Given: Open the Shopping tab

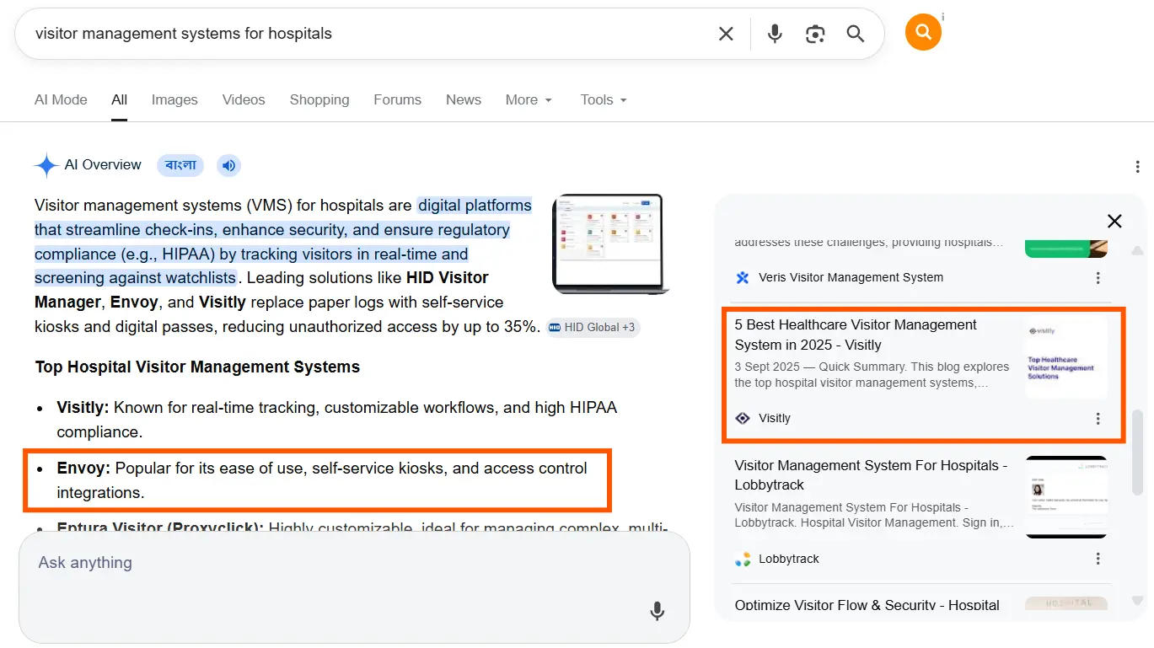Looking at the screenshot, I should tap(319, 99).
